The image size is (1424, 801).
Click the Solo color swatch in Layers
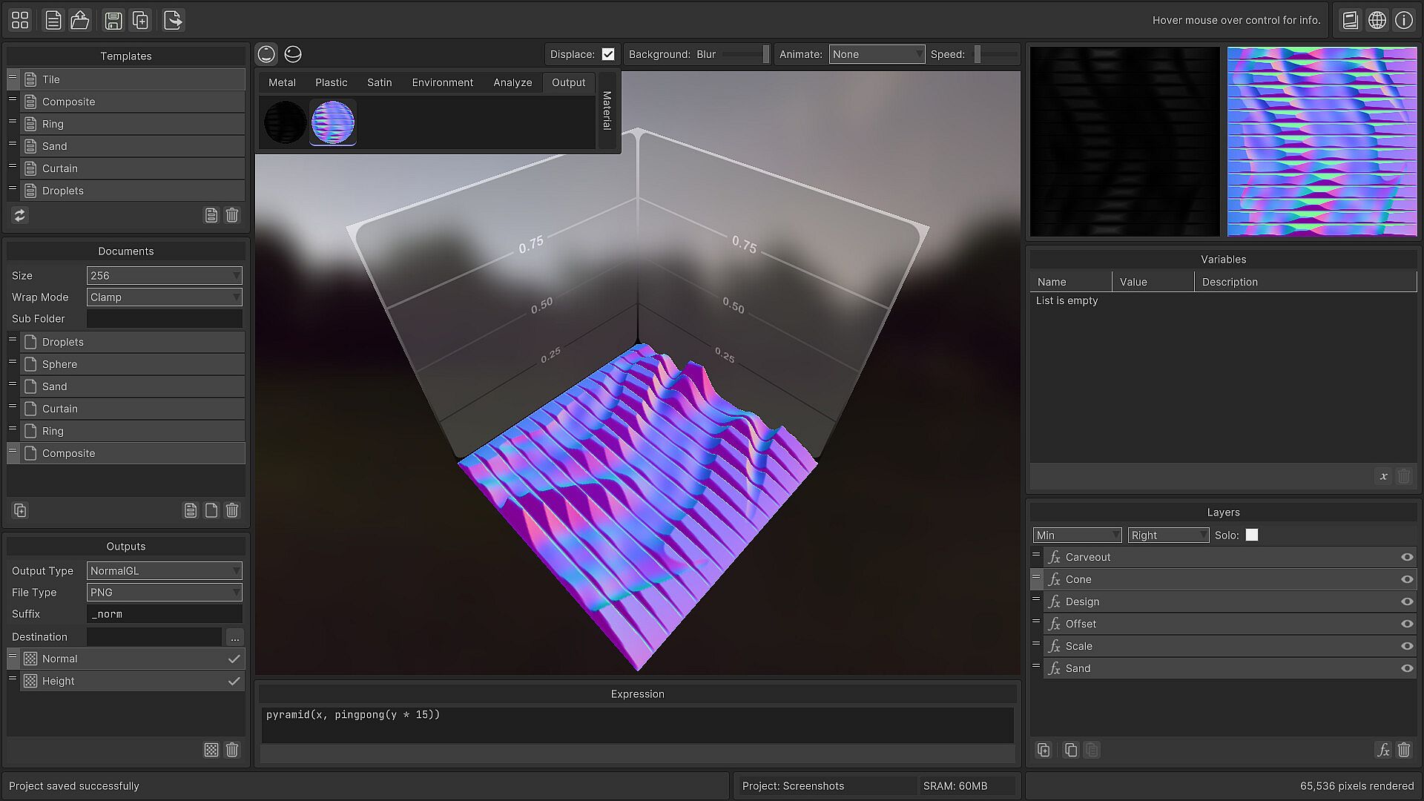[1252, 535]
